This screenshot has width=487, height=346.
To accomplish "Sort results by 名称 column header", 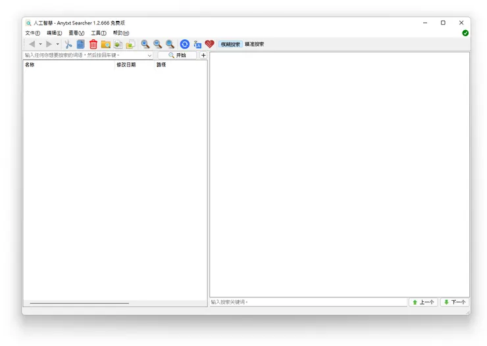I will [69, 65].
